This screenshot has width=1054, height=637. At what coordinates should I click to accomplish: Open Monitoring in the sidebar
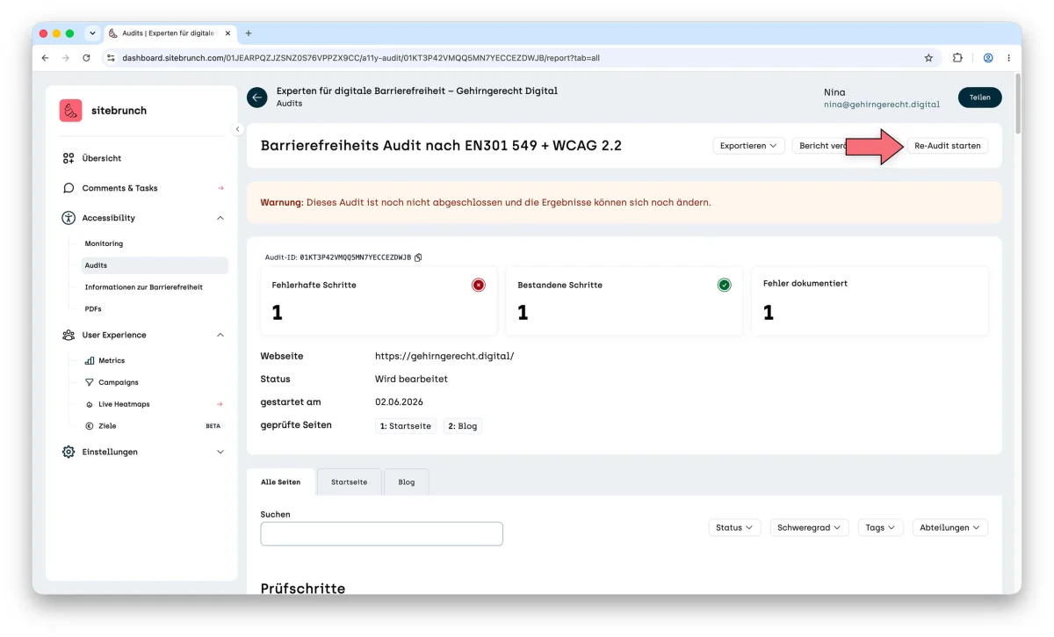pos(104,243)
